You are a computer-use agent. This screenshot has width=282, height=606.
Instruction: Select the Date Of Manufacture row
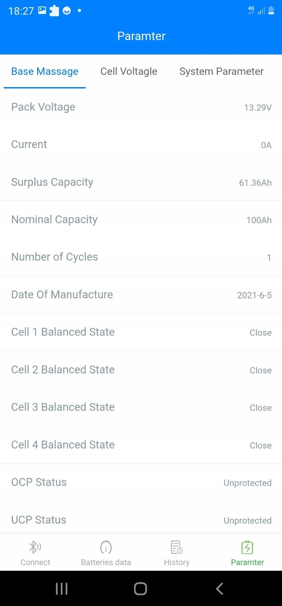141,295
